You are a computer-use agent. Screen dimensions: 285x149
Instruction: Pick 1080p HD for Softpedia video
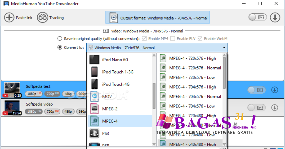34,111
